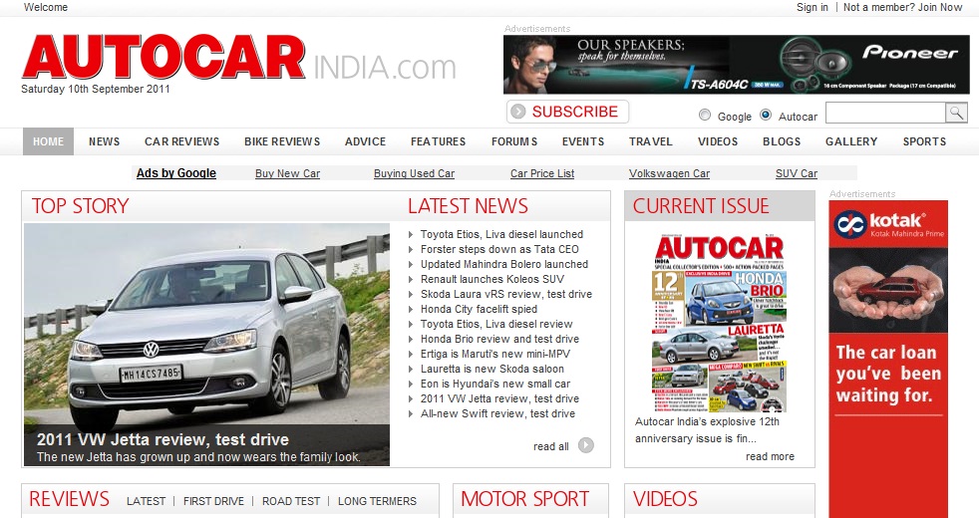Open the Pioneer speakers banner ad
The height and width of the screenshot is (518, 979).
tap(737, 65)
